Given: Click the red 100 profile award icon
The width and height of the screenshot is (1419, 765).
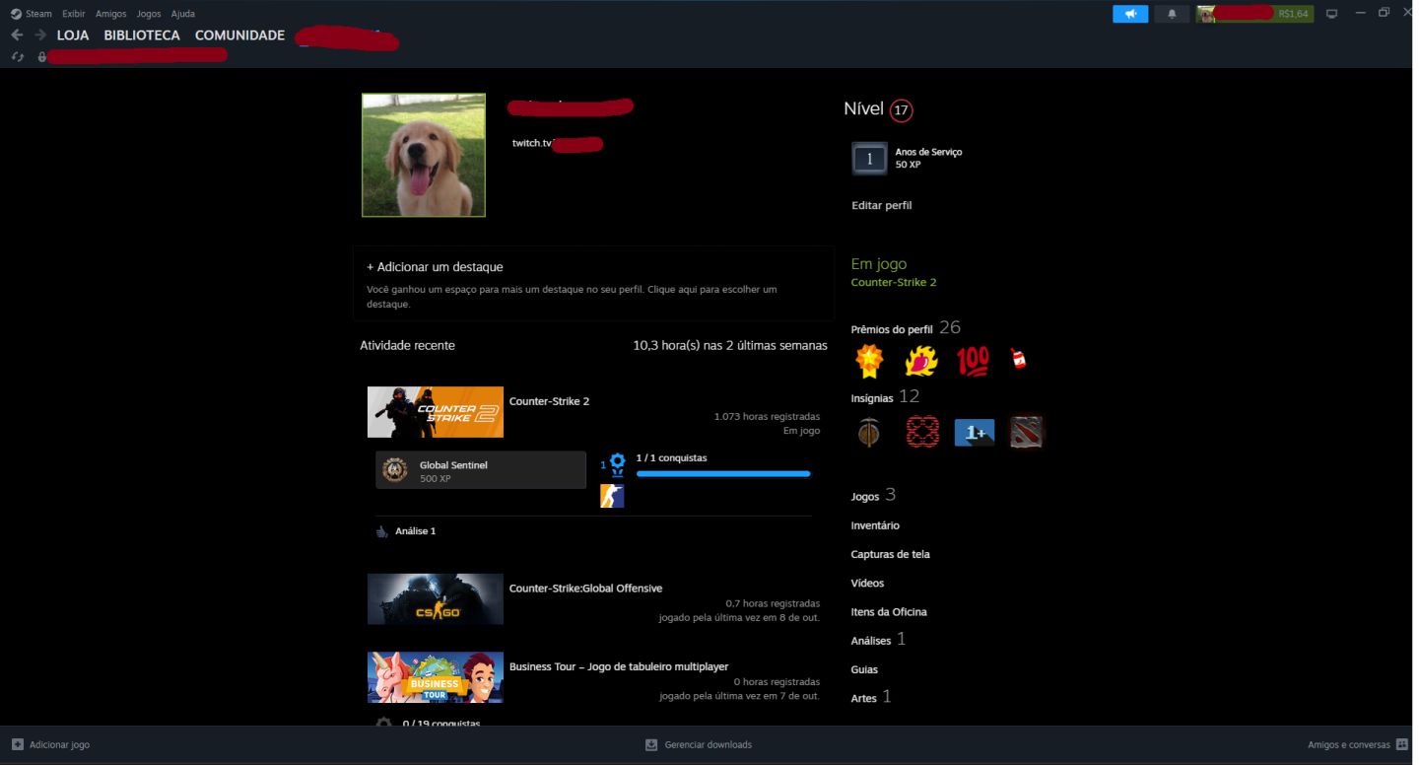Looking at the screenshot, I should coord(973,362).
